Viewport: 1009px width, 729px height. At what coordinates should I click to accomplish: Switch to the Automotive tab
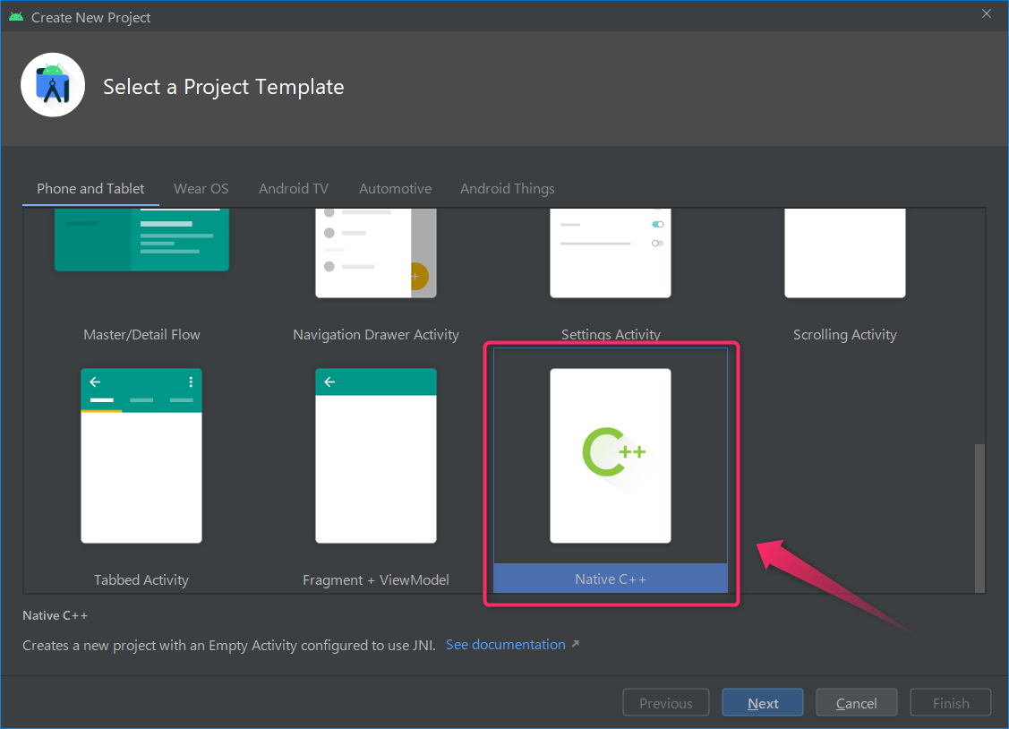[x=395, y=189]
